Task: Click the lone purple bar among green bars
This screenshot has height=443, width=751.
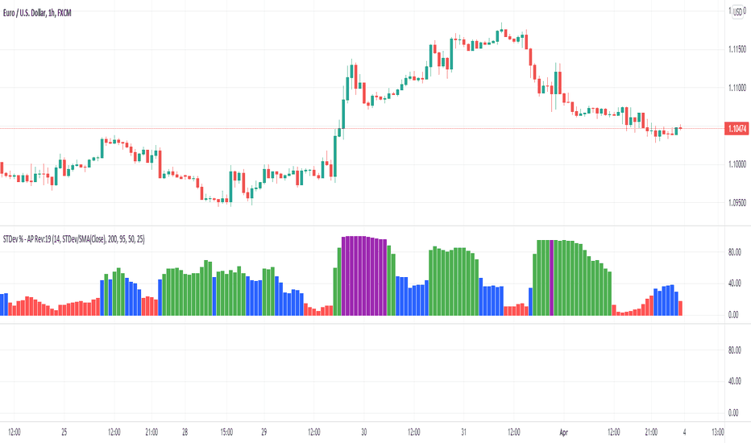Action: click(551, 278)
